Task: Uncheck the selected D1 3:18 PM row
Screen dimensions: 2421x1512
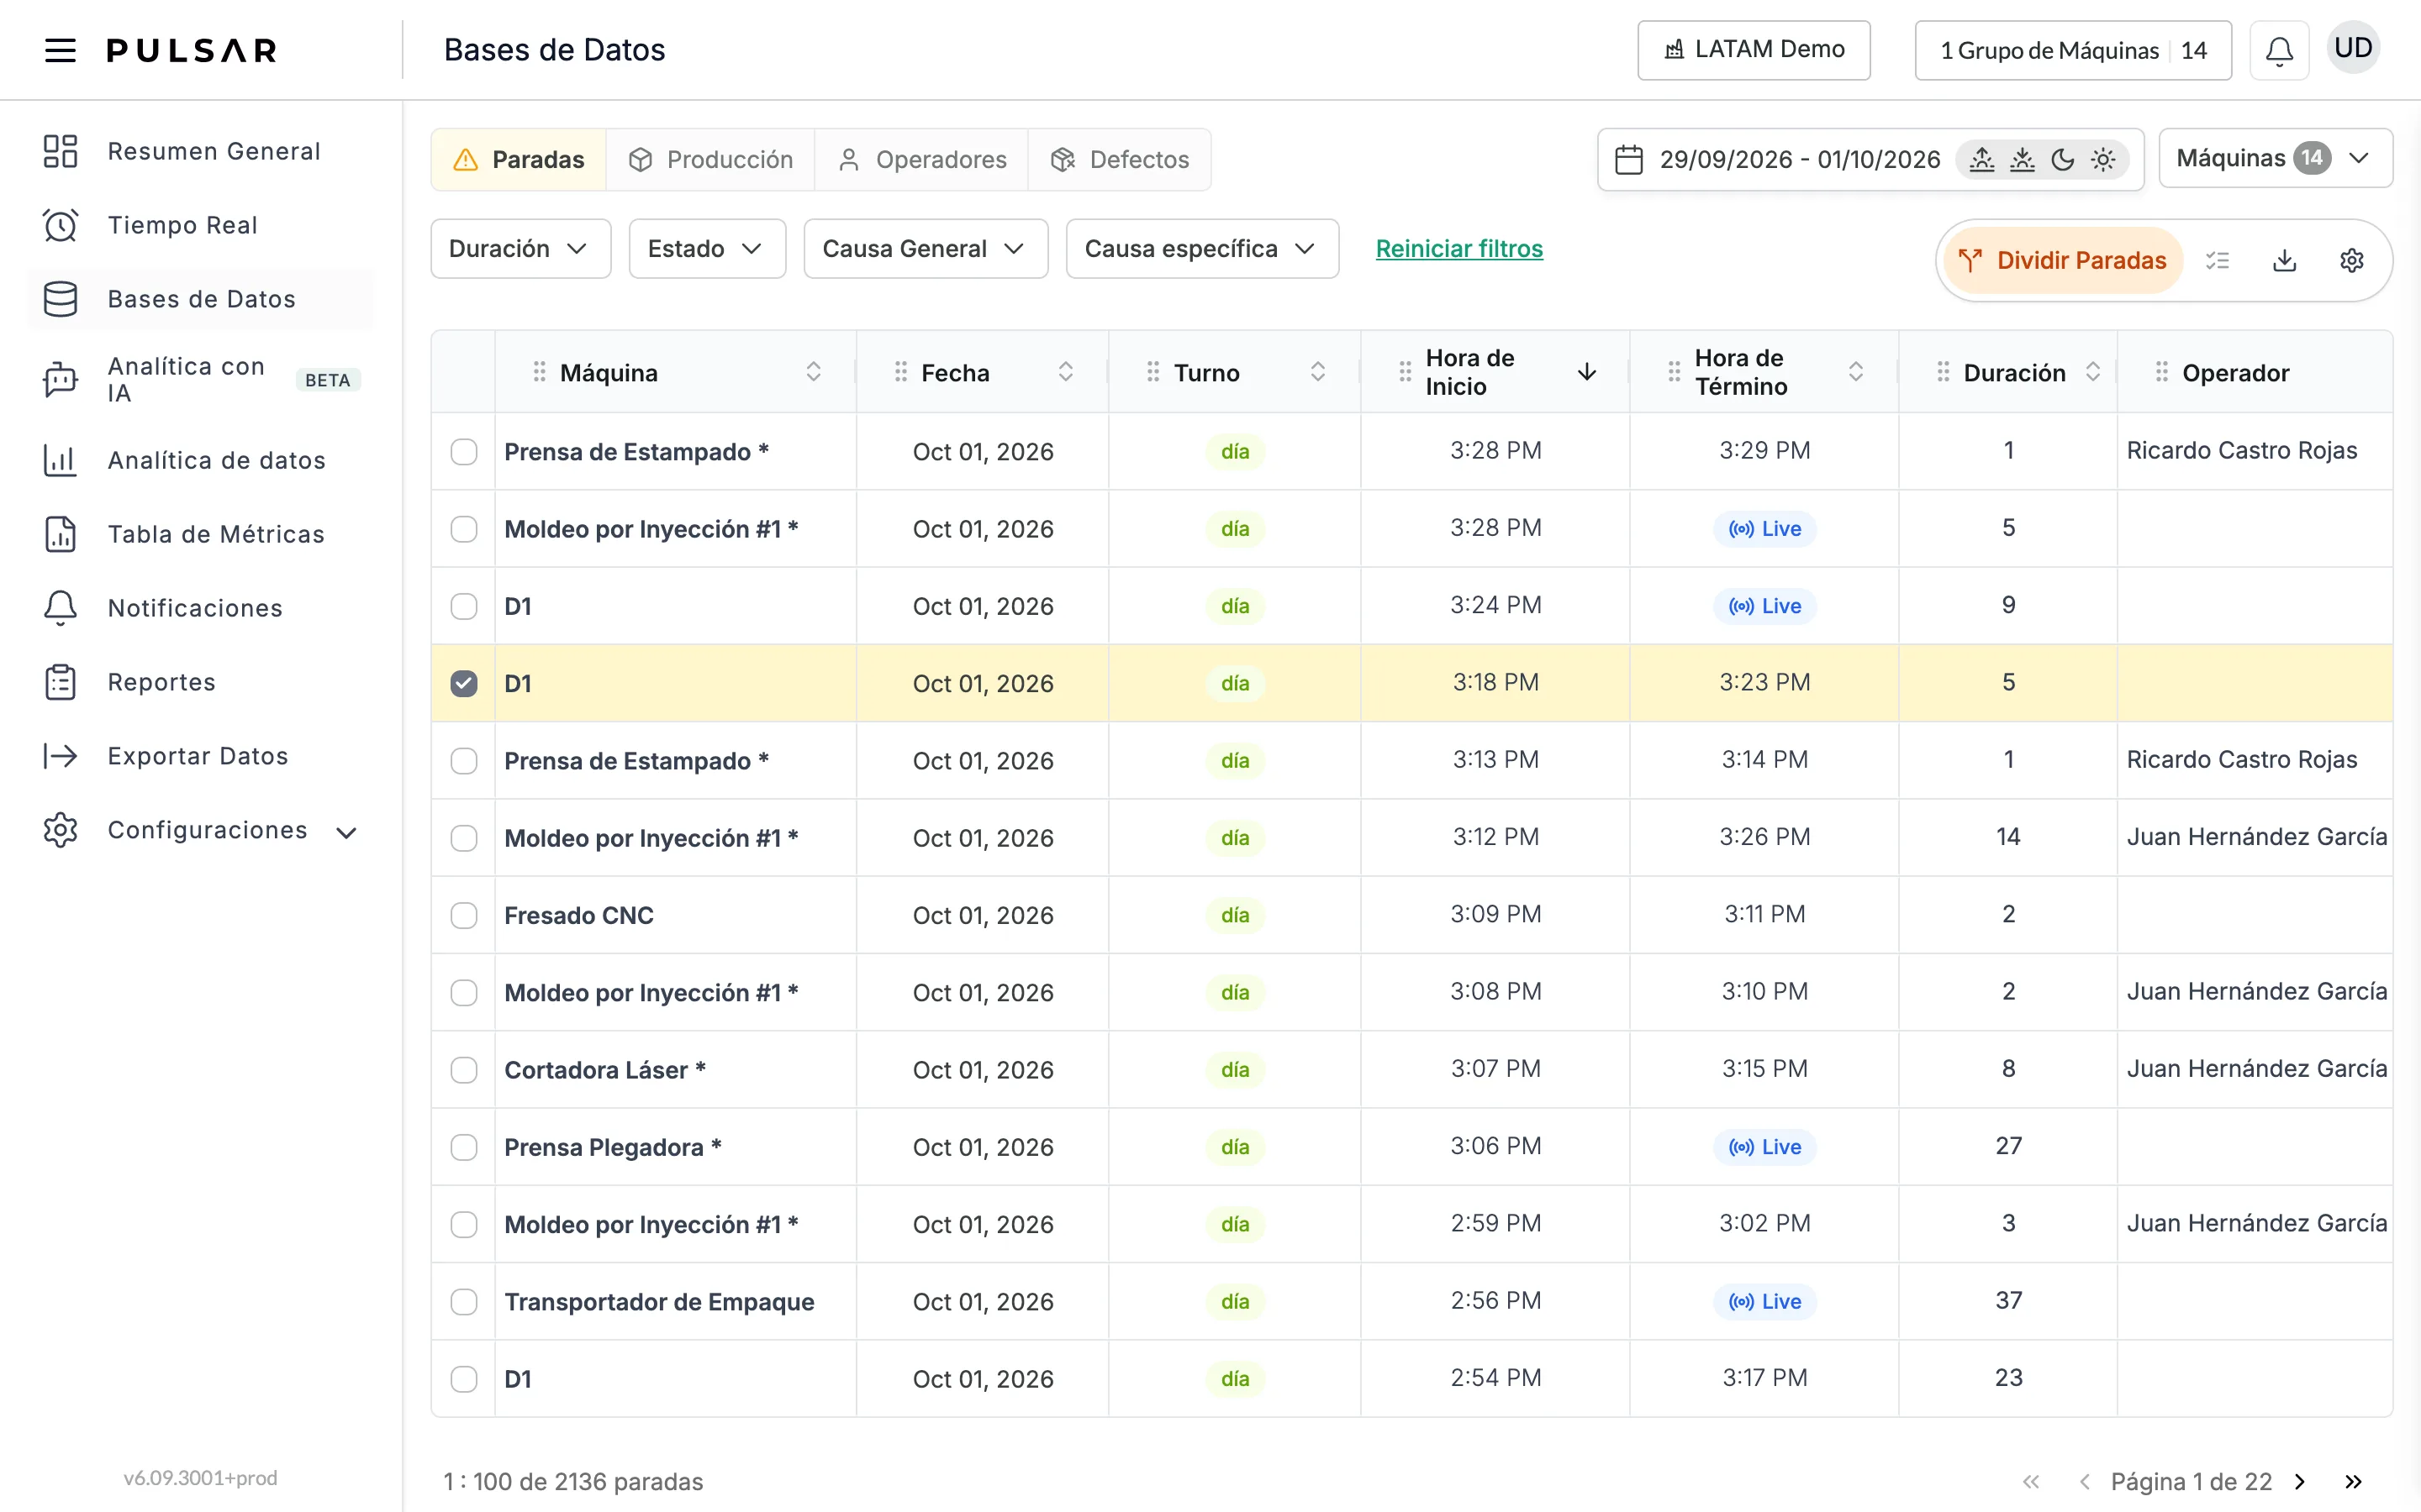Action: coord(464,683)
